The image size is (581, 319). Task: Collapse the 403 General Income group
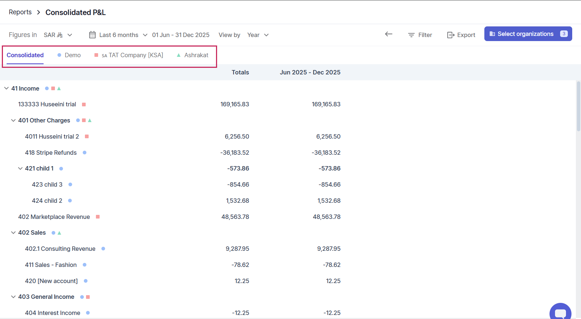(x=13, y=297)
